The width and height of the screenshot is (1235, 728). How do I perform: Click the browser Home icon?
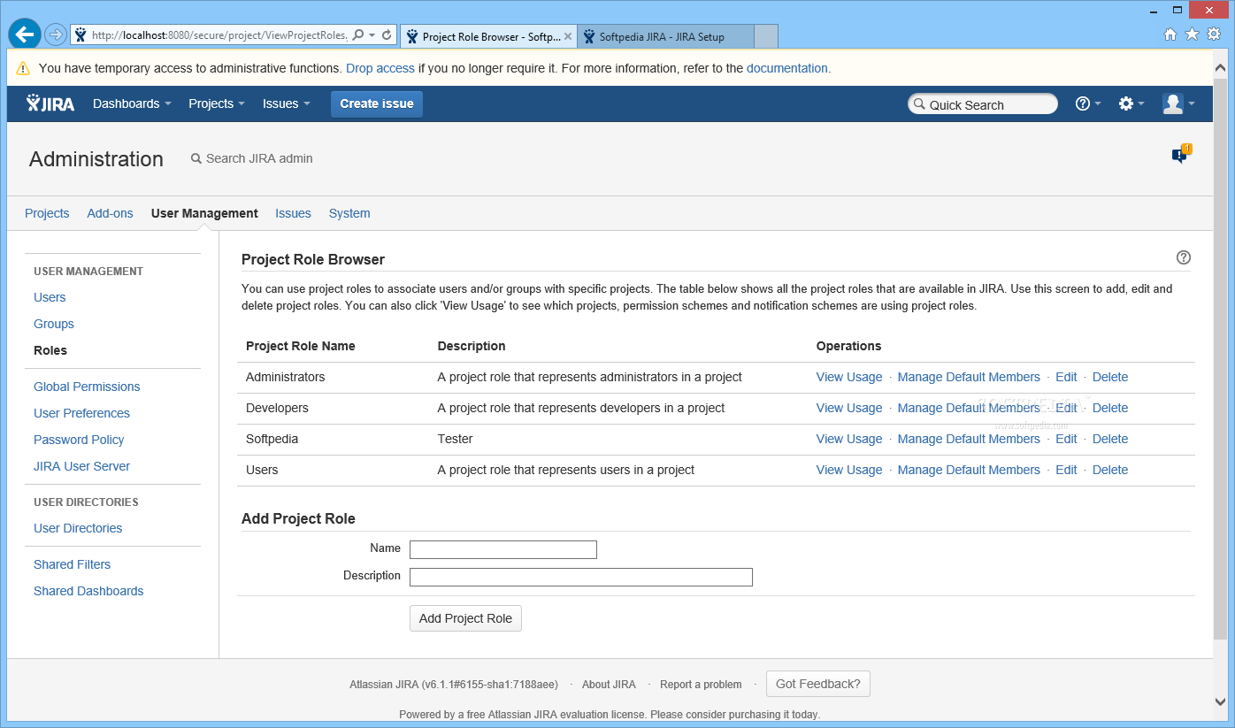(x=1170, y=34)
